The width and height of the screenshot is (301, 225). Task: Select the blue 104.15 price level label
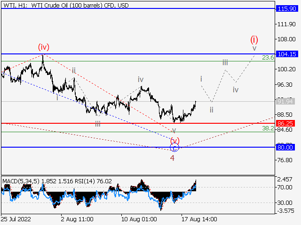(287, 54)
